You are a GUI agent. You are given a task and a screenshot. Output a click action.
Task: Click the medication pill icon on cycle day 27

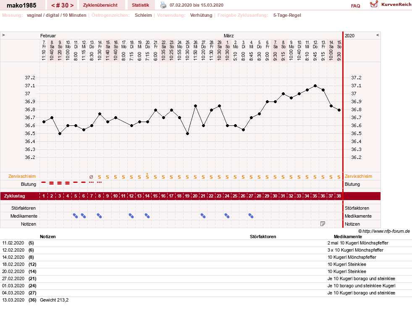[251, 216]
